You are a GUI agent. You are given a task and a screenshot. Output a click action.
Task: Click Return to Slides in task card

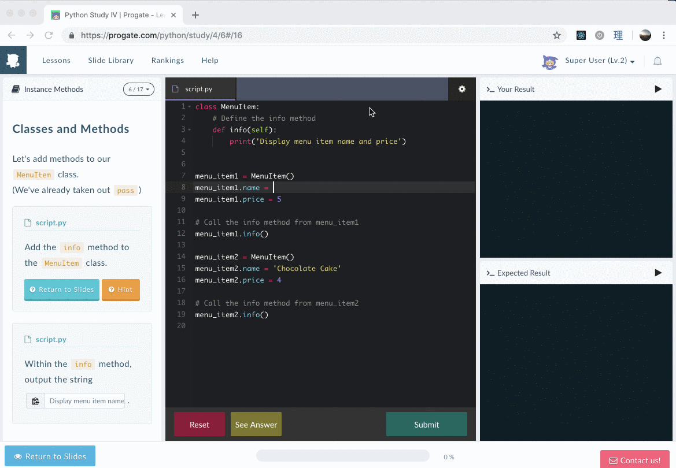[x=62, y=289]
